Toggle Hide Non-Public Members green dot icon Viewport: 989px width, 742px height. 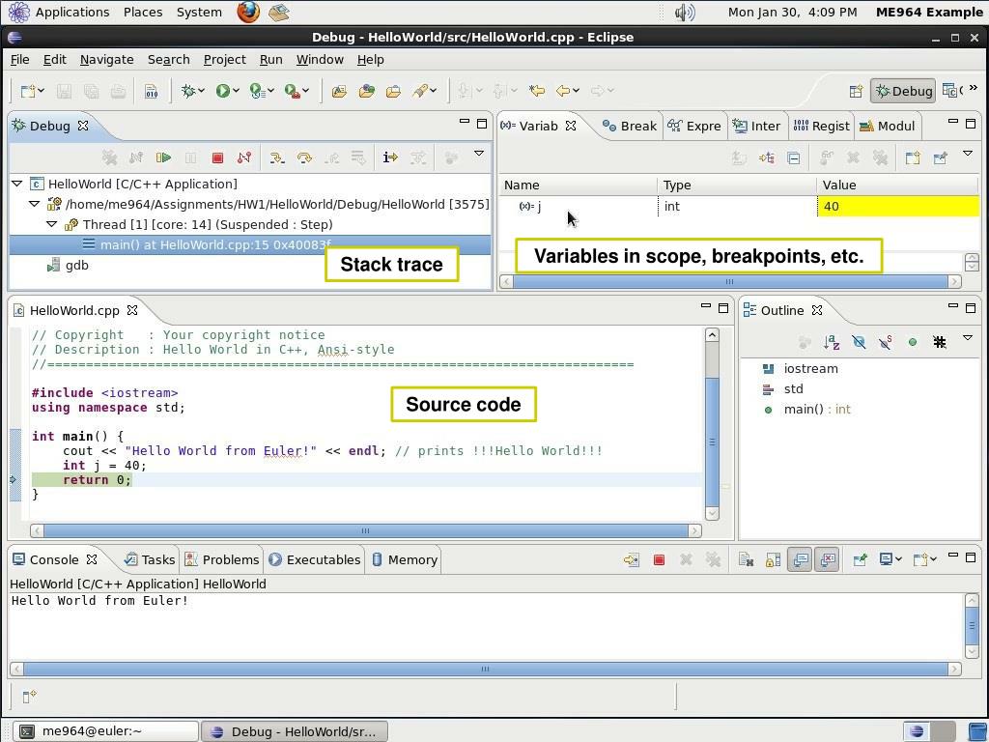[x=912, y=342]
